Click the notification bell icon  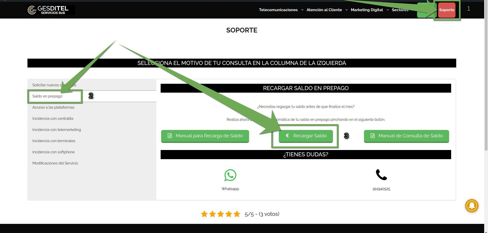(472, 206)
